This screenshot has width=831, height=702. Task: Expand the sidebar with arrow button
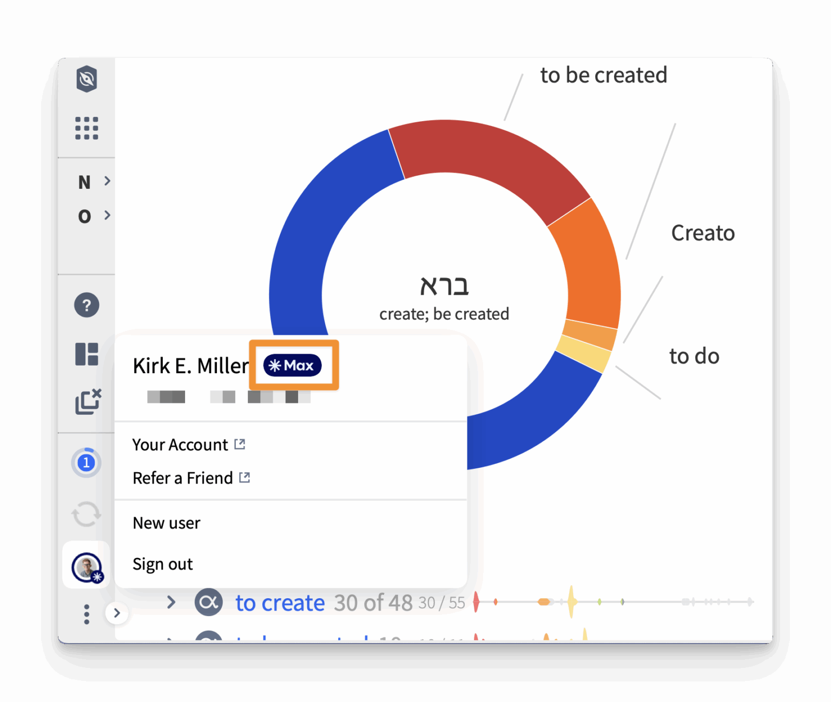(x=117, y=613)
